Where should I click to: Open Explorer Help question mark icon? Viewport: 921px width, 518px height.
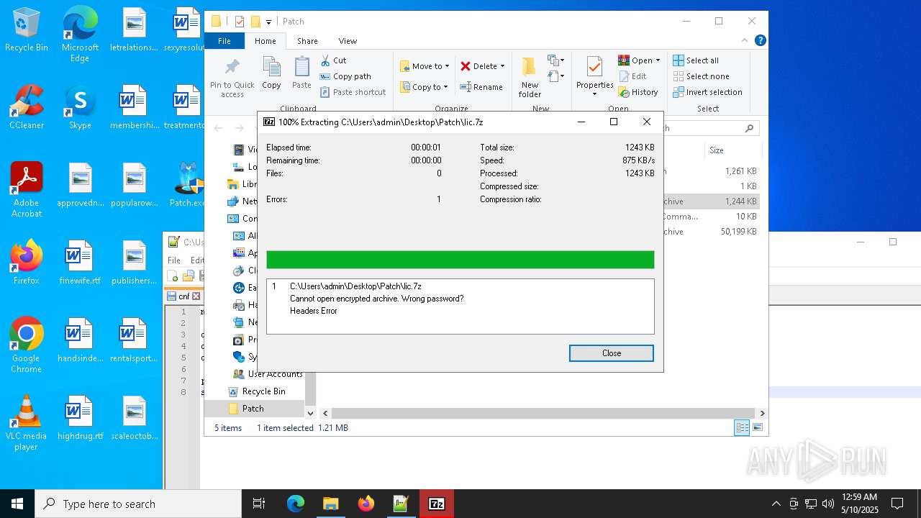click(760, 41)
